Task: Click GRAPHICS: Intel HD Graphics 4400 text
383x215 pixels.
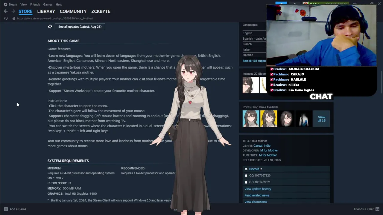Action: click(72, 193)
